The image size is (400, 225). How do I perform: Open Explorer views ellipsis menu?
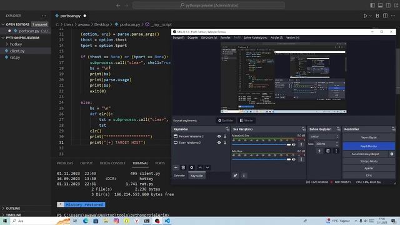tap(44, 16)
